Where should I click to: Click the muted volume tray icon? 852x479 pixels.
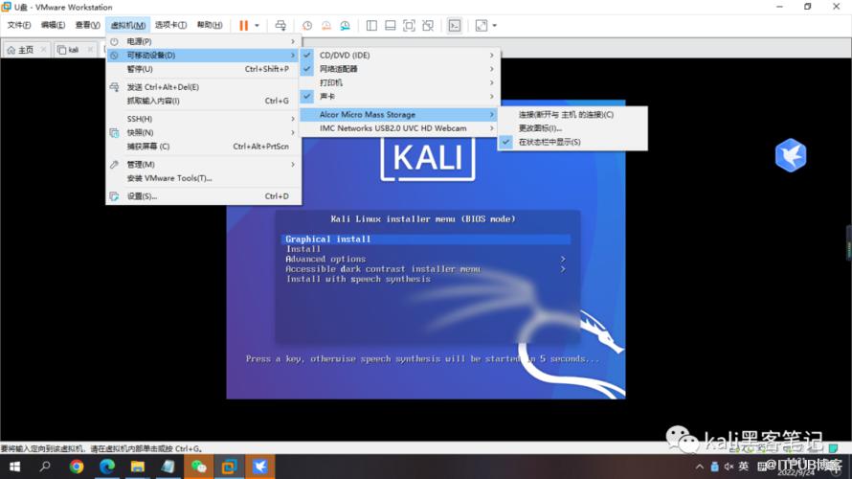pyautogui.click(x=729, y=467)
